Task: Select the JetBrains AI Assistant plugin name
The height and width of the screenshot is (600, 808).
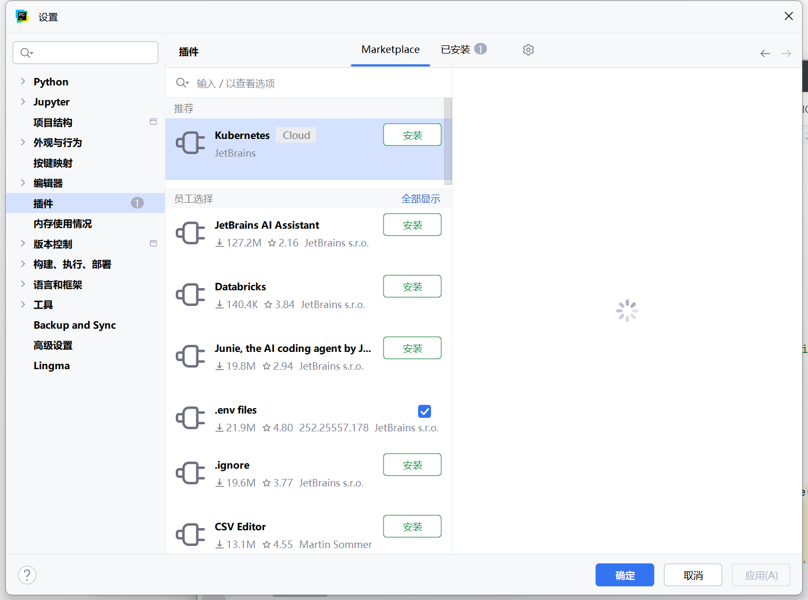Action: (267, 225)
